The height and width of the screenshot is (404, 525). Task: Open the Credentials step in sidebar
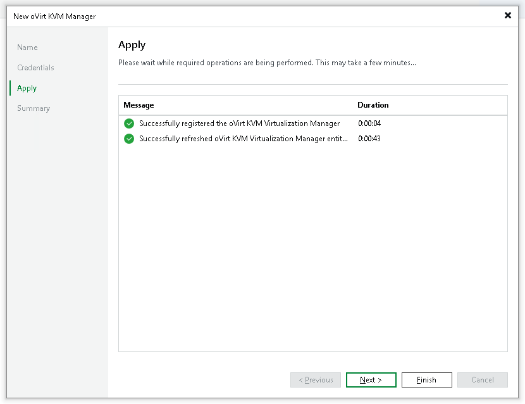click(x=35, y=68)
